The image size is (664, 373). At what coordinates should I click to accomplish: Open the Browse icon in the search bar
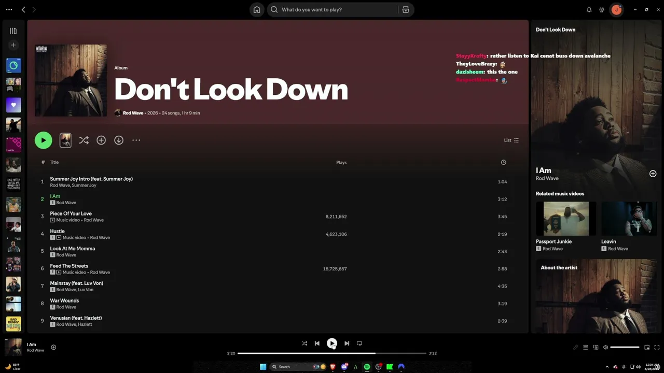click(406, 10)
